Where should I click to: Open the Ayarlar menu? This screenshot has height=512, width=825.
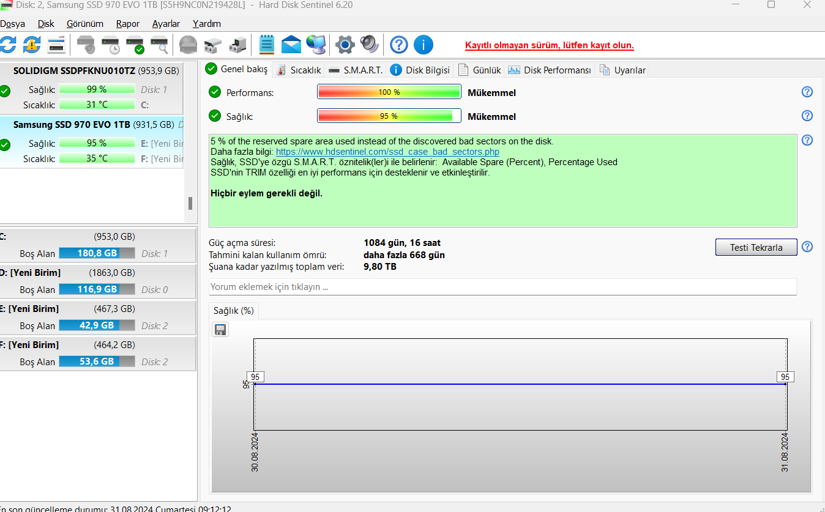(x=166, y=24)
